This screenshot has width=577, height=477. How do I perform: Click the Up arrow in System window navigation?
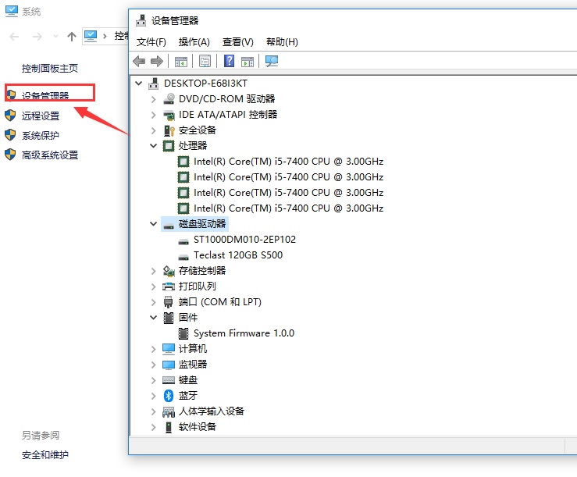pos(72,37)
